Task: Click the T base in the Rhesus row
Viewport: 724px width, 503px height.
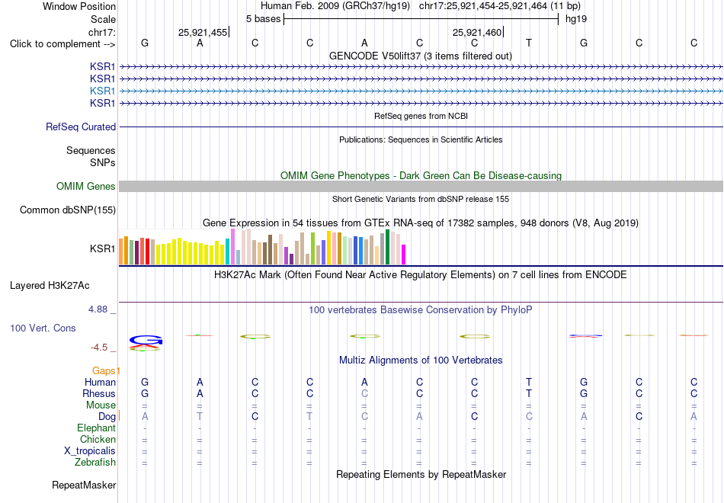Action: 529,393
